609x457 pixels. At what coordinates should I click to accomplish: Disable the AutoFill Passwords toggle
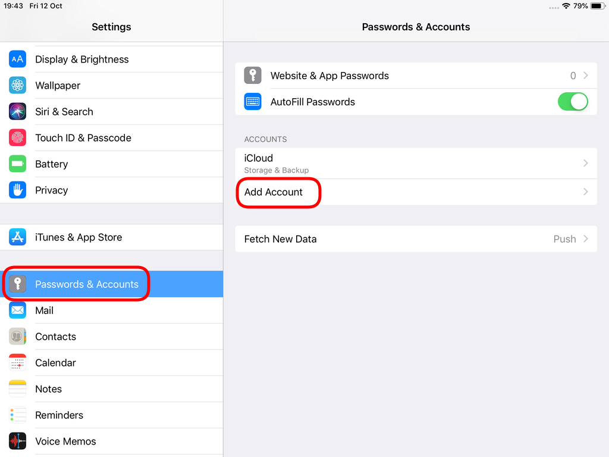pos(573,101)
